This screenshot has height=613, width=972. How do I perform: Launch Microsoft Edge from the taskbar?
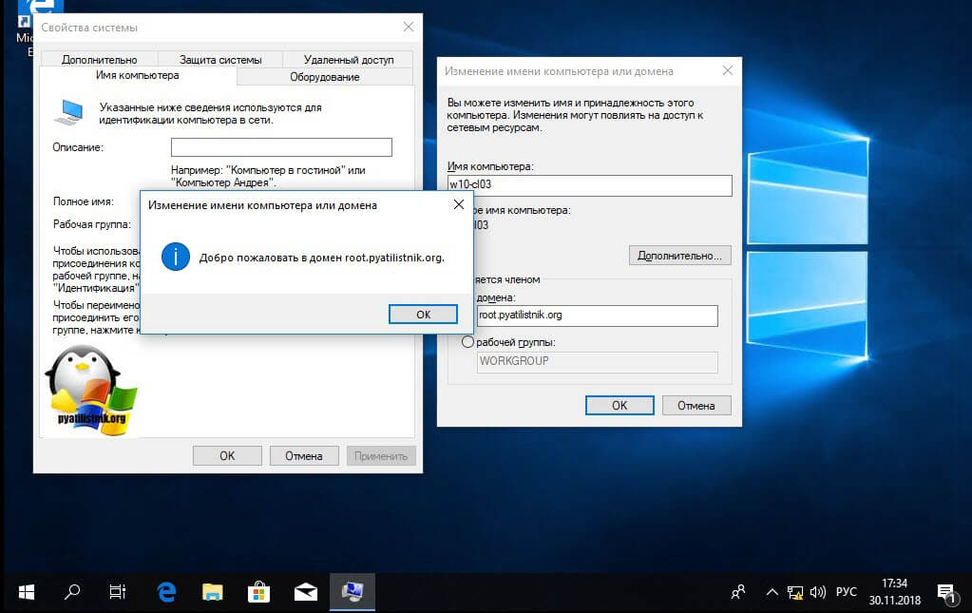tap(166, 591)
